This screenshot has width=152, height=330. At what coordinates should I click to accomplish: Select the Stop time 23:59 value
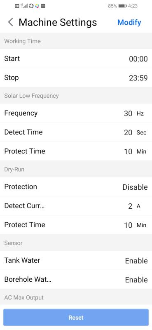pos(138,78)
